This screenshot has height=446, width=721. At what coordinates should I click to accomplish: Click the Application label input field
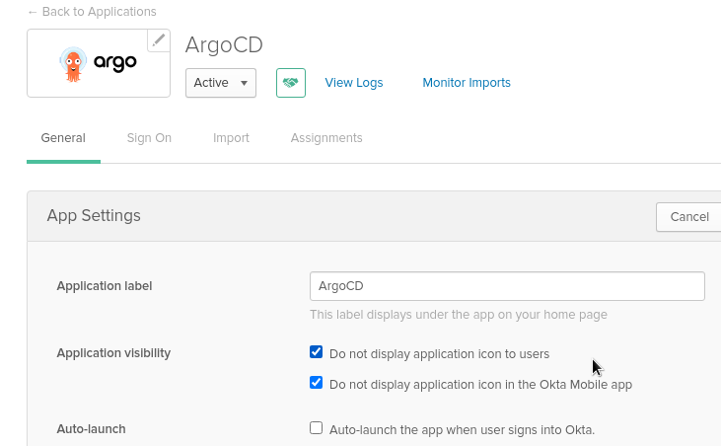point(507,286)
